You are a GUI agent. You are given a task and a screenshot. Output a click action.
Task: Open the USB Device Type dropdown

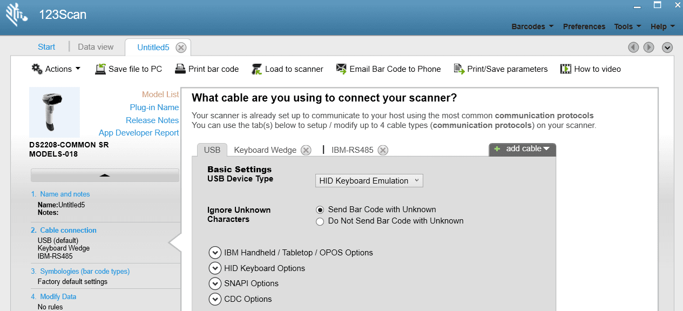tap(369, 181)
